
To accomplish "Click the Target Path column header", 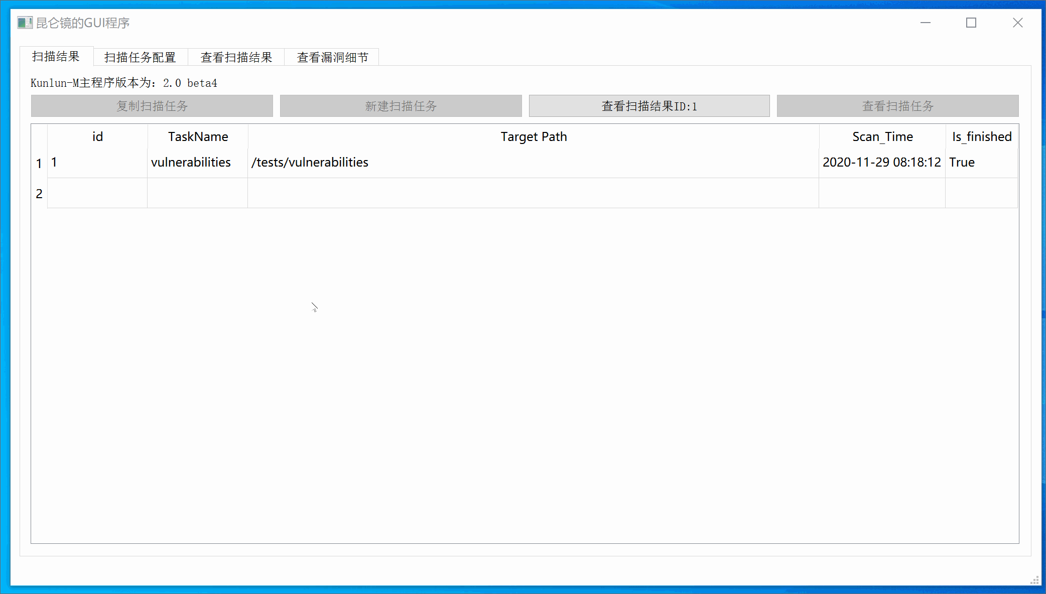I will click(x=533, y=136).
